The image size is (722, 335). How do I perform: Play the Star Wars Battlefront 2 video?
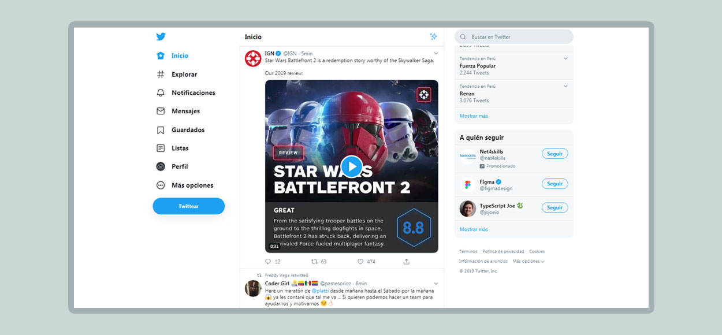[352, 166]
